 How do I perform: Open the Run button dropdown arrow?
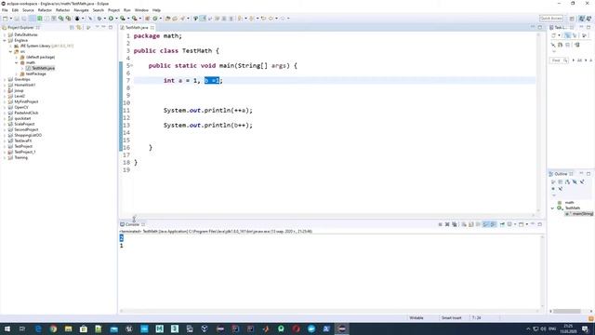pyautogui.click(x=116, y=19)
